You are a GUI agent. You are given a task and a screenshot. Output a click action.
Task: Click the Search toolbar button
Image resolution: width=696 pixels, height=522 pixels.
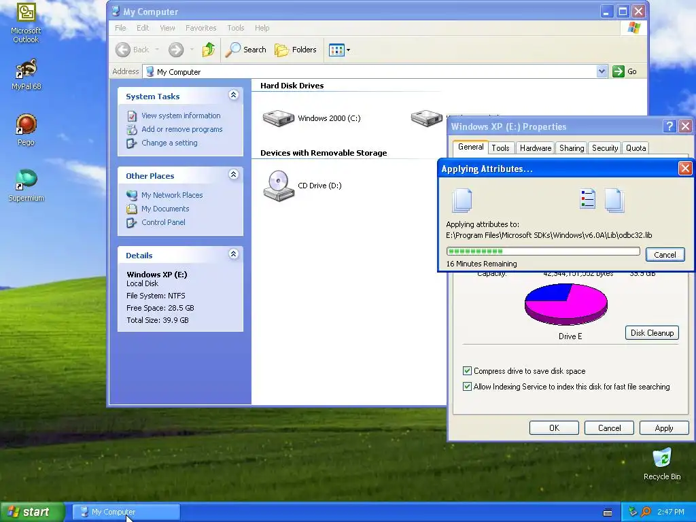245,50
